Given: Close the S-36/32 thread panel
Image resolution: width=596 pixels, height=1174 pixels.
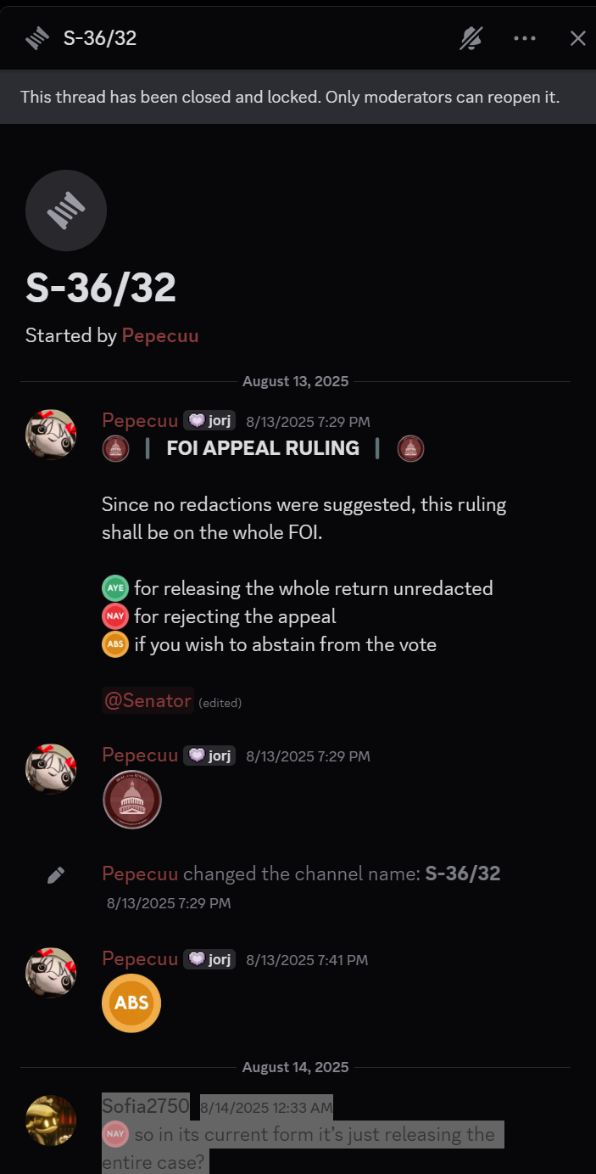Looking at the screenshot, I should 577,38.
